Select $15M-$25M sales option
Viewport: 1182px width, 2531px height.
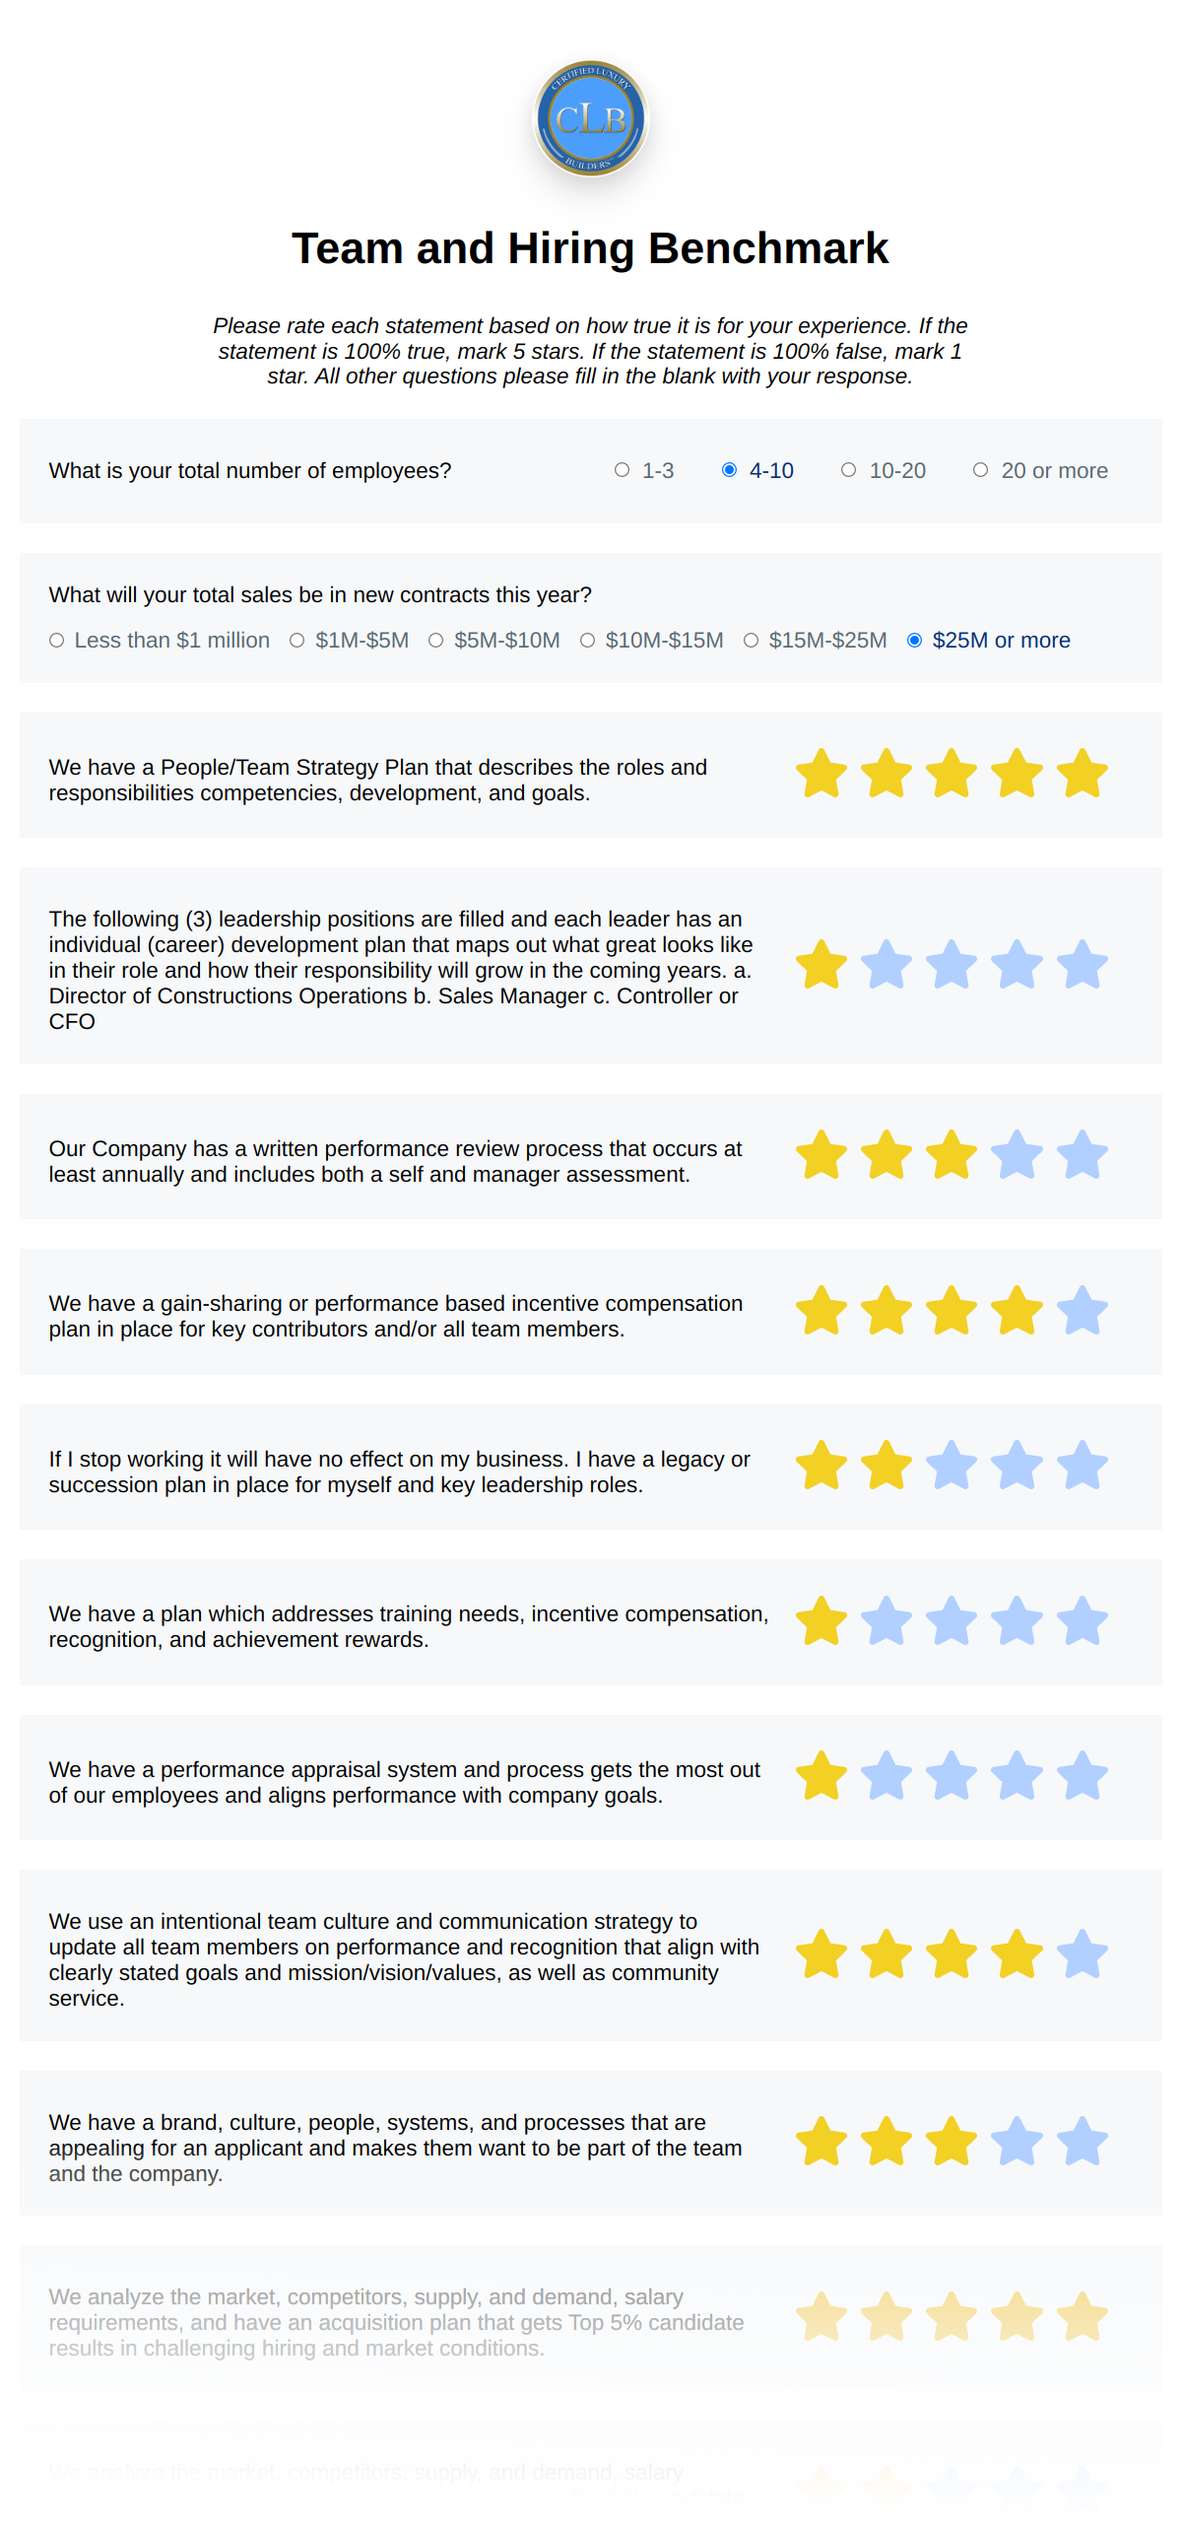(751, 641)
